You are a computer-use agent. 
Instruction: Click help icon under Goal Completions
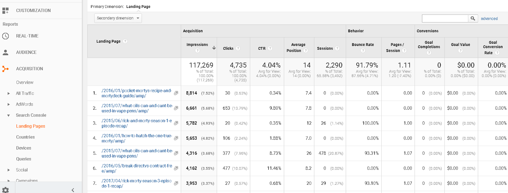(429, 53)
